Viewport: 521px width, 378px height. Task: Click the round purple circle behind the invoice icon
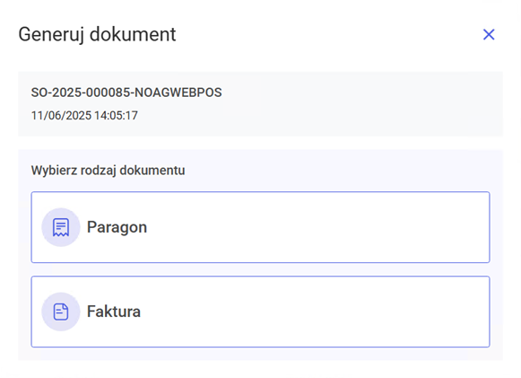click(61, 312)
